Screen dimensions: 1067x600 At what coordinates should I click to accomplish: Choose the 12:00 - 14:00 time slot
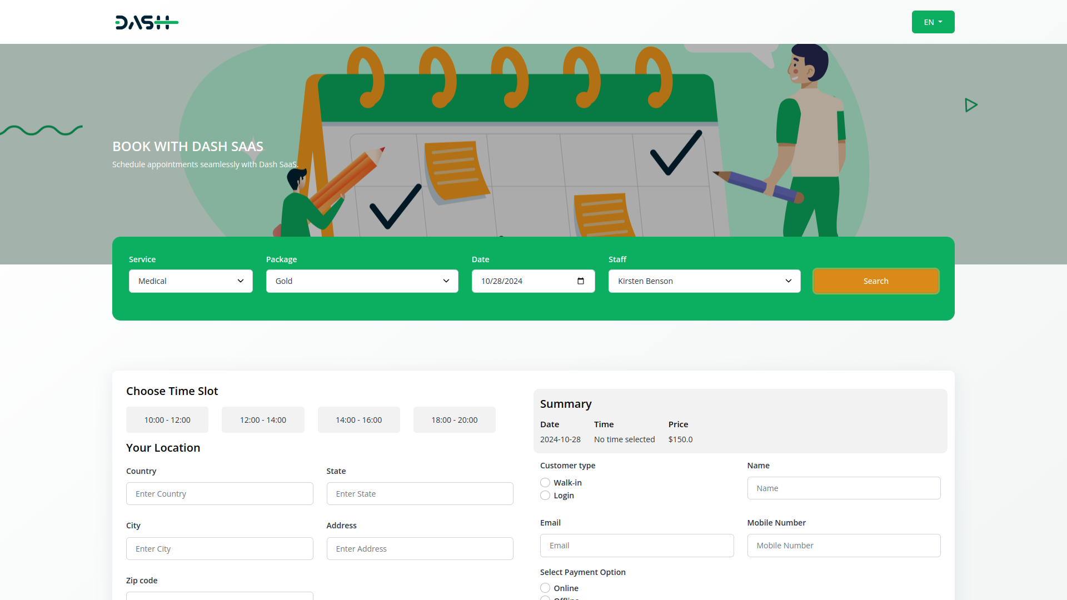coord(263,420)
